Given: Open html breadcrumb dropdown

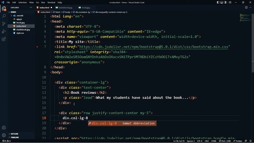Looking at the screenshot, I should pos(56,12).
